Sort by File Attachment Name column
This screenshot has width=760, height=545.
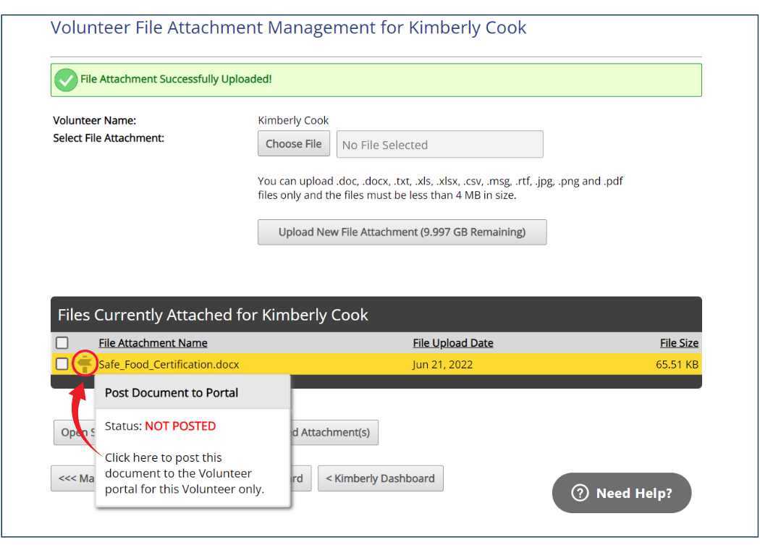tap(153, 343)
